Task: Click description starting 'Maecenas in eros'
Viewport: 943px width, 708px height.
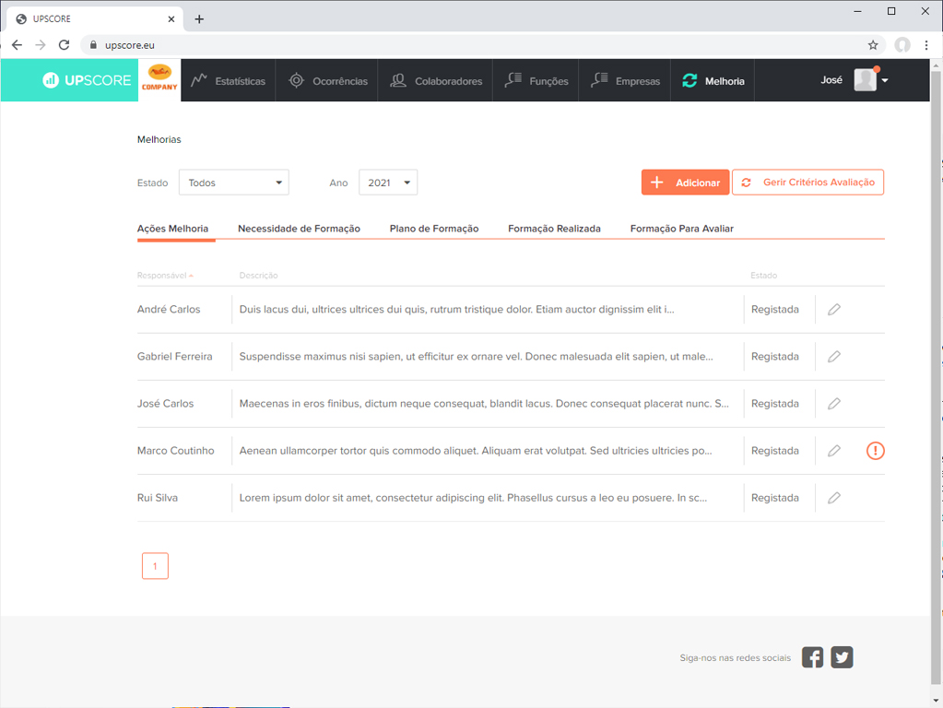Action: pos(484,404)
